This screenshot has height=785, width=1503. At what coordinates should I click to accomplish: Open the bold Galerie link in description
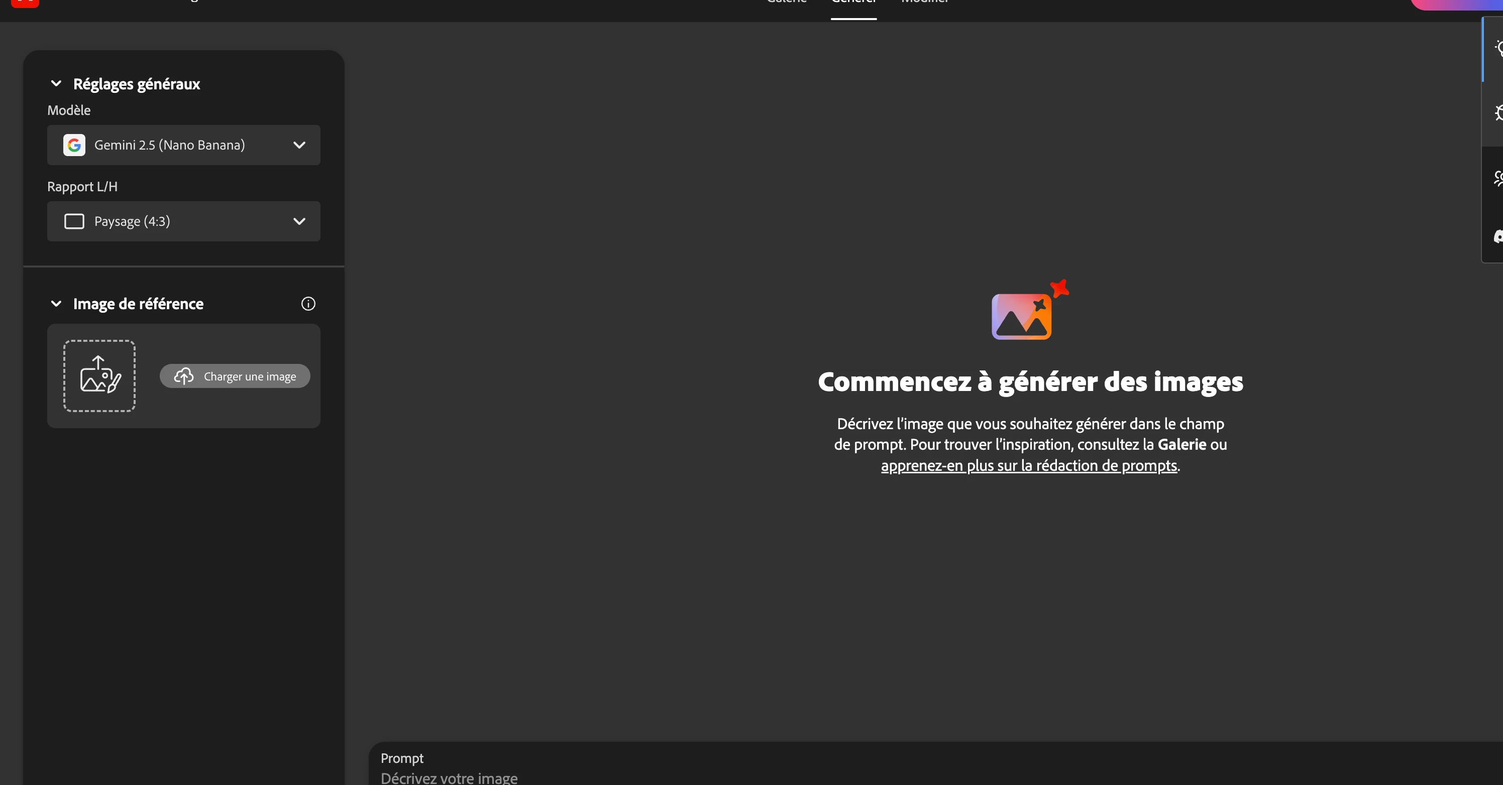point(1181,445)
